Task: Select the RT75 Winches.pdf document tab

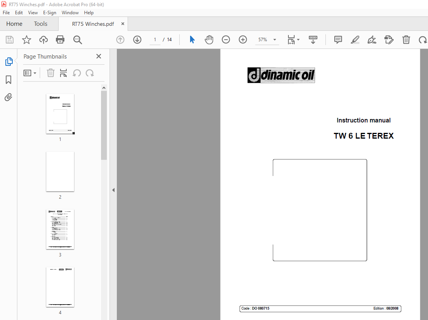Action: (x=93, y=24)
